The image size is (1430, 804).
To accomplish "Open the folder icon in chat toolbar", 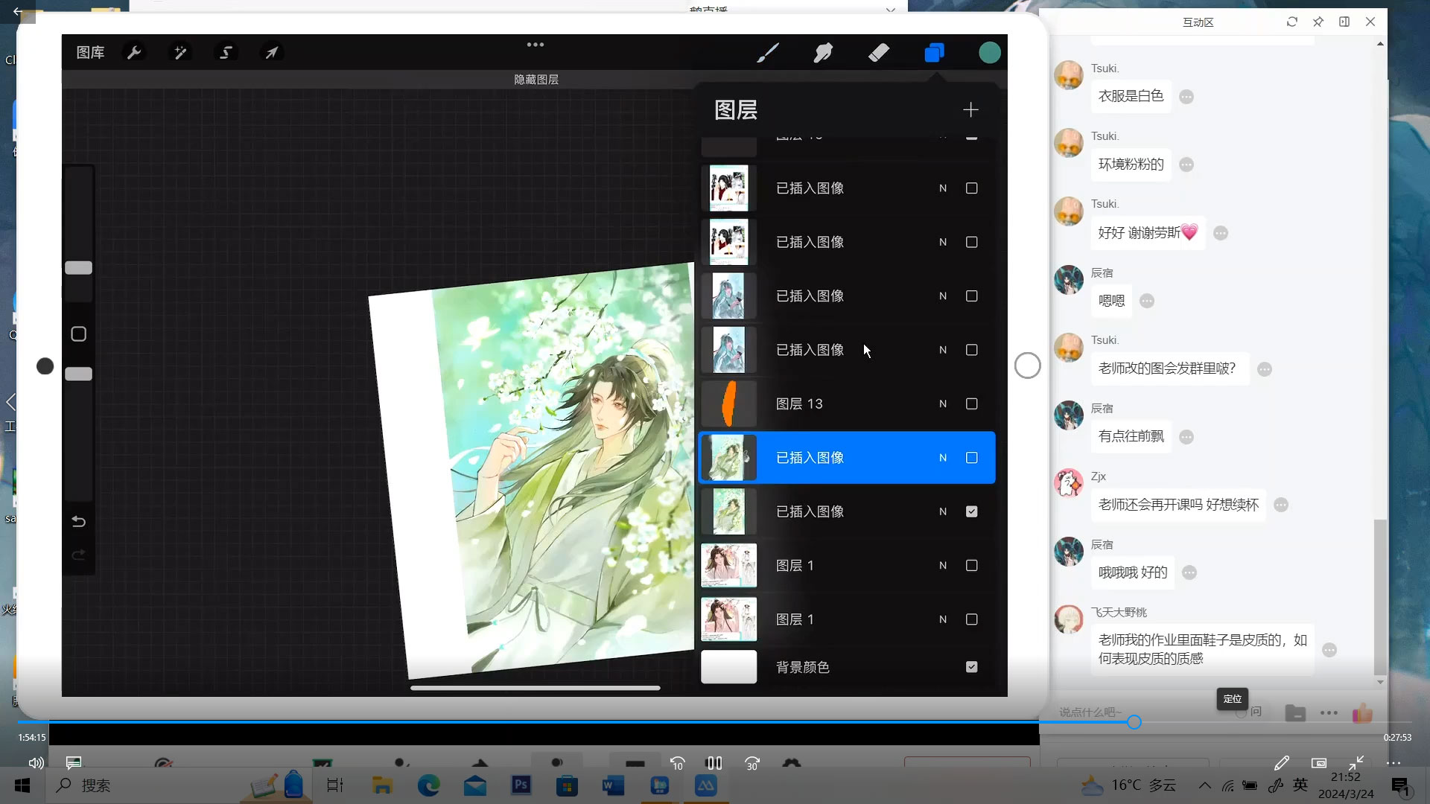I will tap(1295, 713).
